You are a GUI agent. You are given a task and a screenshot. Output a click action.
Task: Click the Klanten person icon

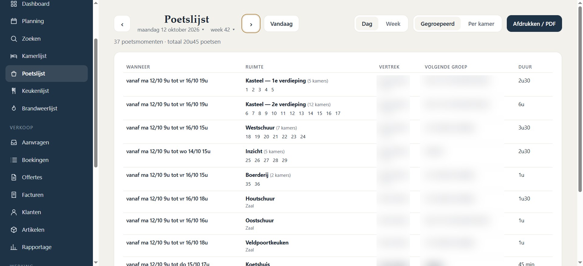(14, 212)
